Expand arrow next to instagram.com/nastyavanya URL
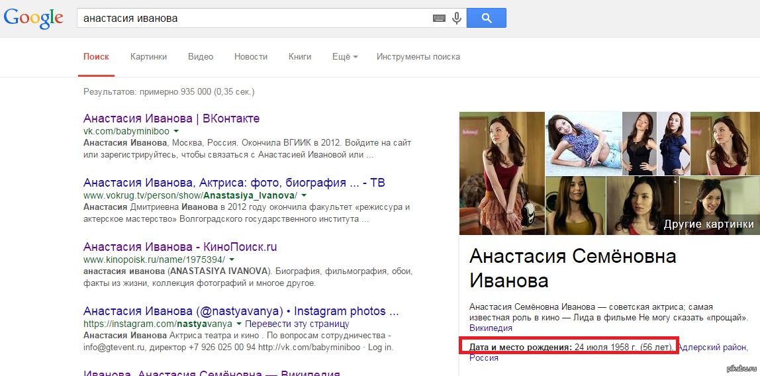The height and width of the screenshot is (376, 760). [239, 323]
